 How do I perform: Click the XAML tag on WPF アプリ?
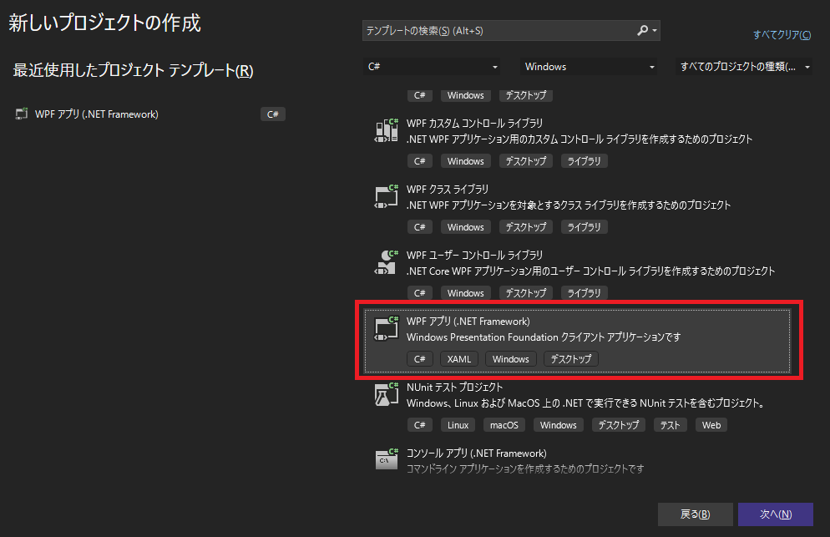click(x=459, y=359)
